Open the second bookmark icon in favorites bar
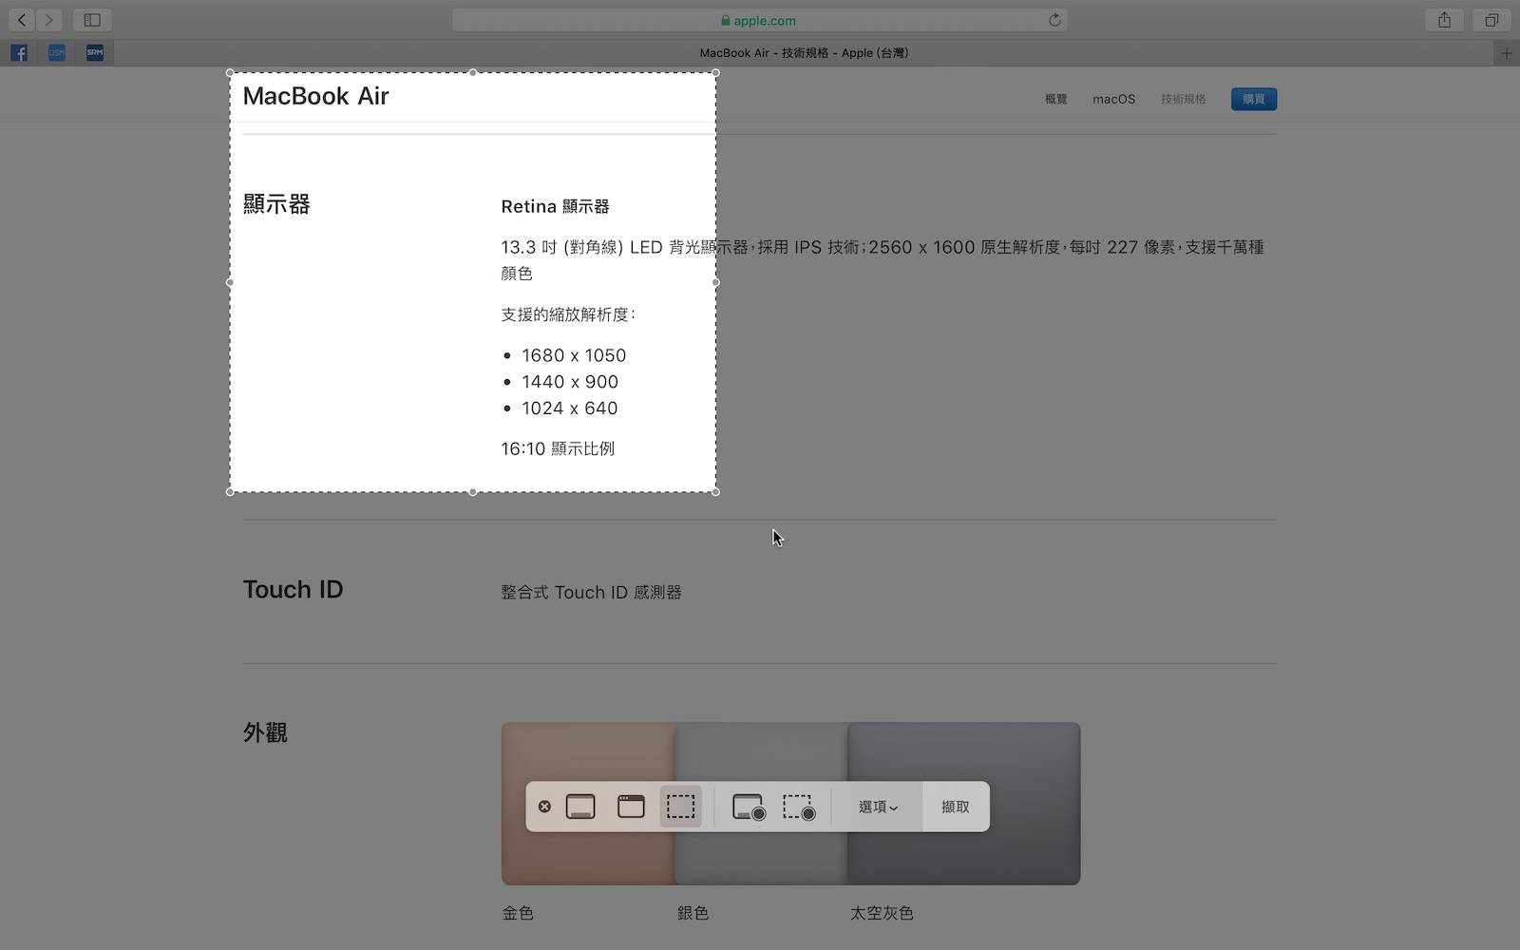Viewport: 1520px width, 950px height. [x=57, y=53]
